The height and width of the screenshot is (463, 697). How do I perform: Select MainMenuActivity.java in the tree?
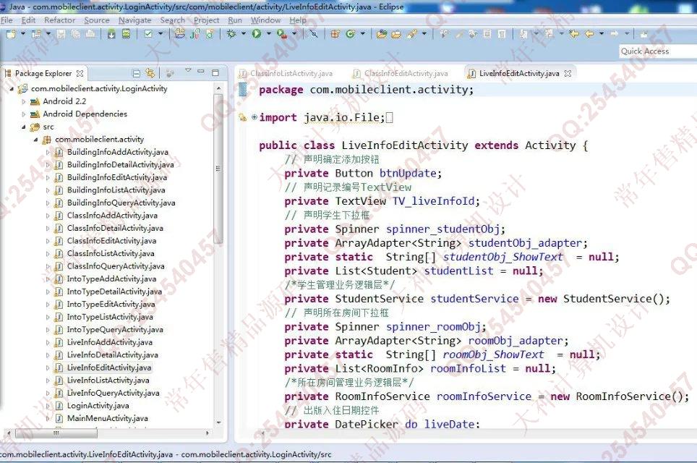[107, 419]
